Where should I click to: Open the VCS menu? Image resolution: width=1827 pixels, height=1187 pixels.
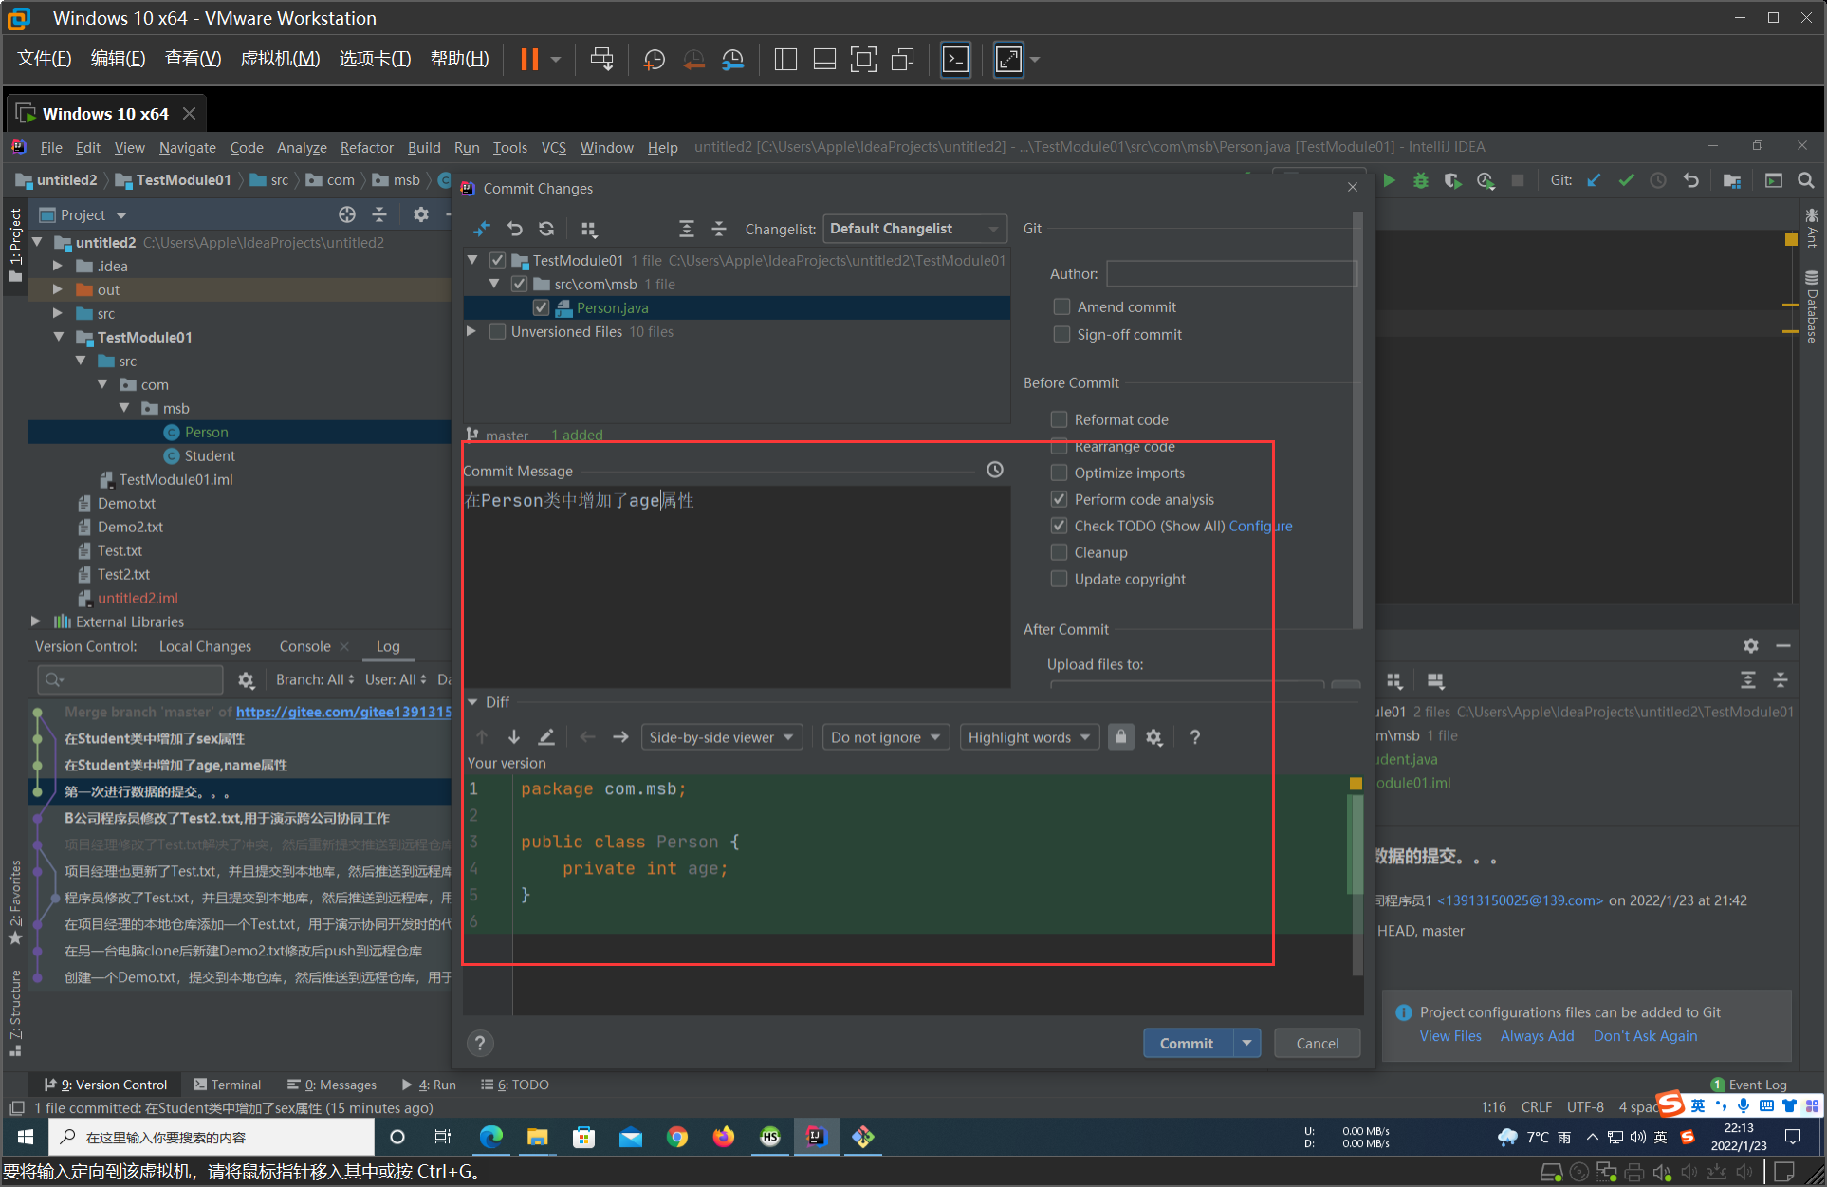click(553, 147)
